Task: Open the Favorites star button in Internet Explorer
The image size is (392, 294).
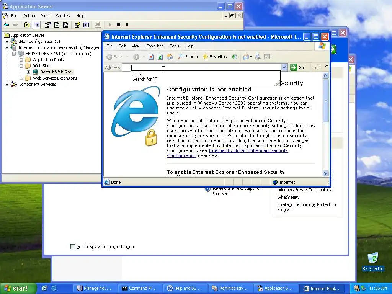Action: click(214, 57)
